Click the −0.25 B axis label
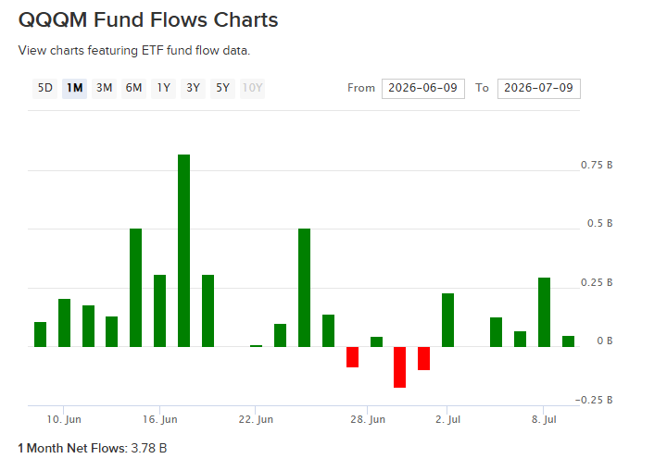 [x=594, y=400]
